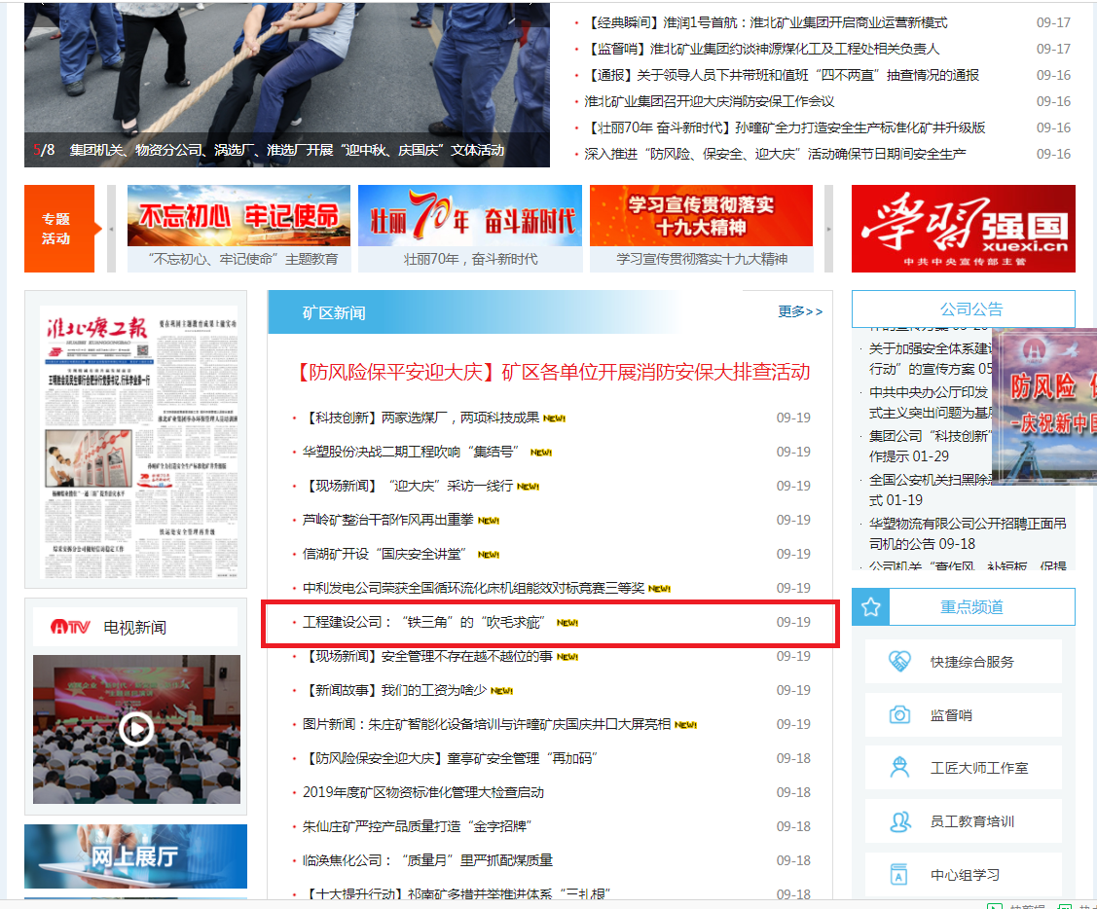The image size is (1097, 909).
Task: Click the book icon beside 中心组学习
Action: tap(900, 874)
